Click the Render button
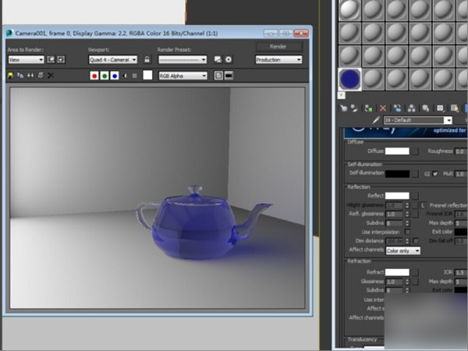The width and height of the screenshot is (468, 351). pyautogui.click(x=278, y=46)
